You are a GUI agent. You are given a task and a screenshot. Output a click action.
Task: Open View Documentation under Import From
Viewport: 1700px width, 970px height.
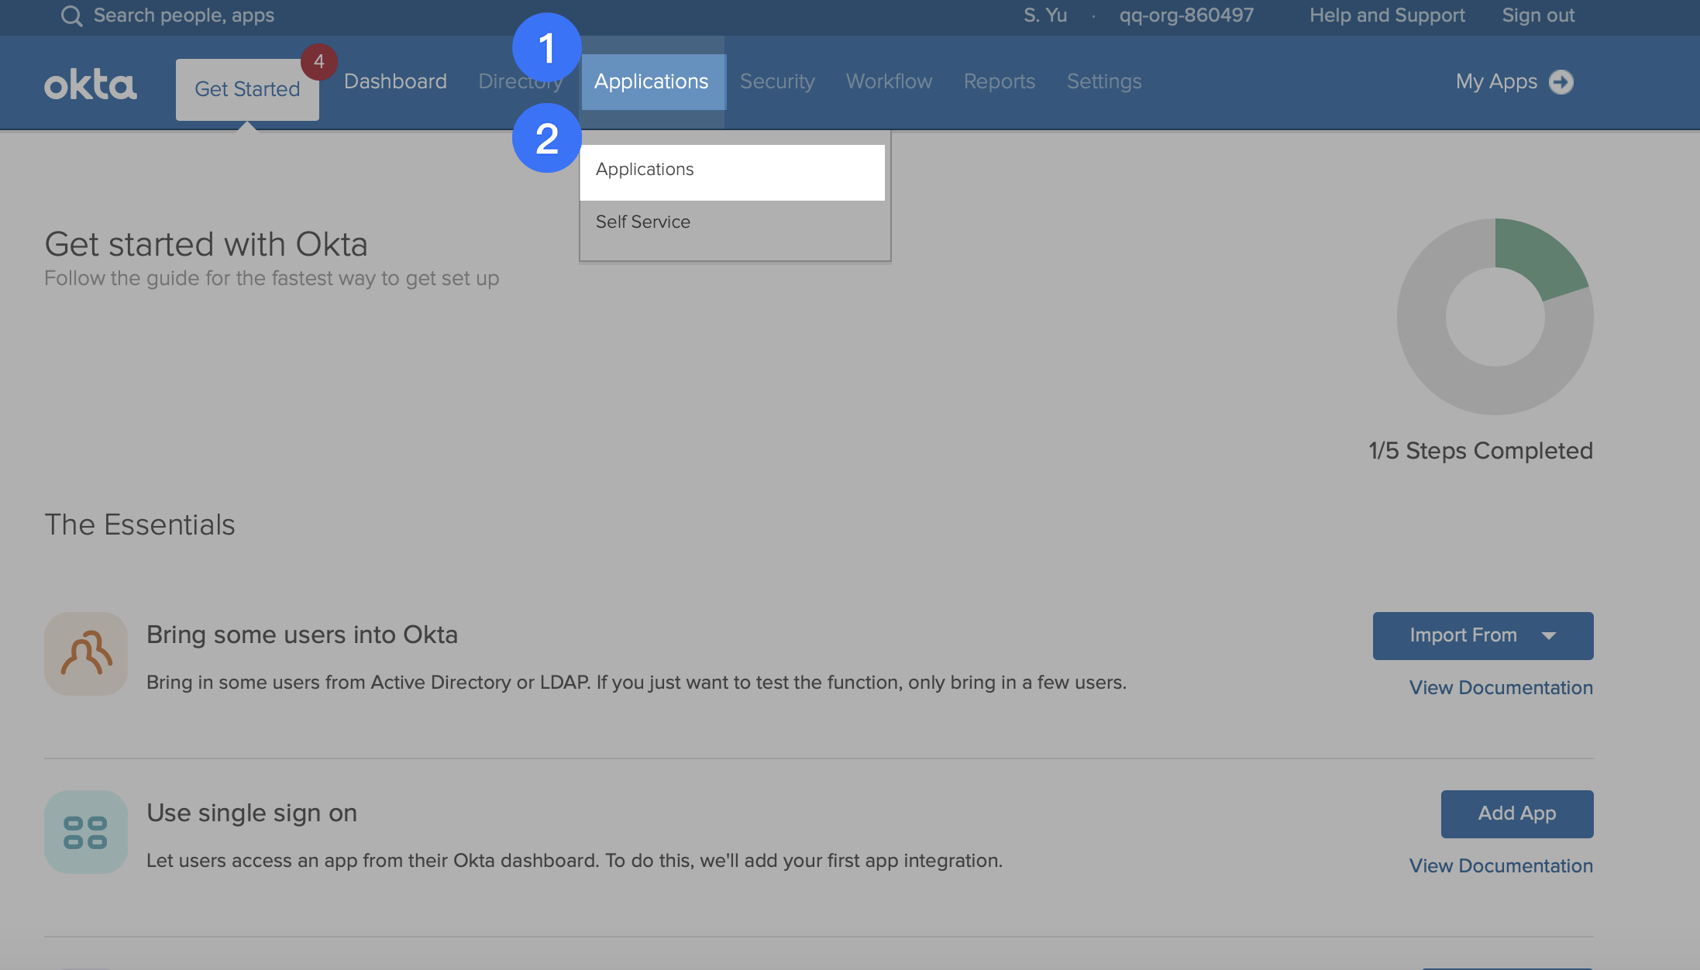[1500, 687]
